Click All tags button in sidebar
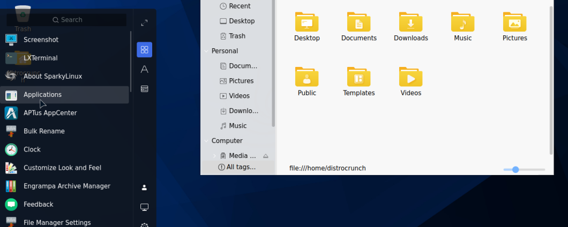The height and width of the screenshot is (227, 568). tap(237, 167)
